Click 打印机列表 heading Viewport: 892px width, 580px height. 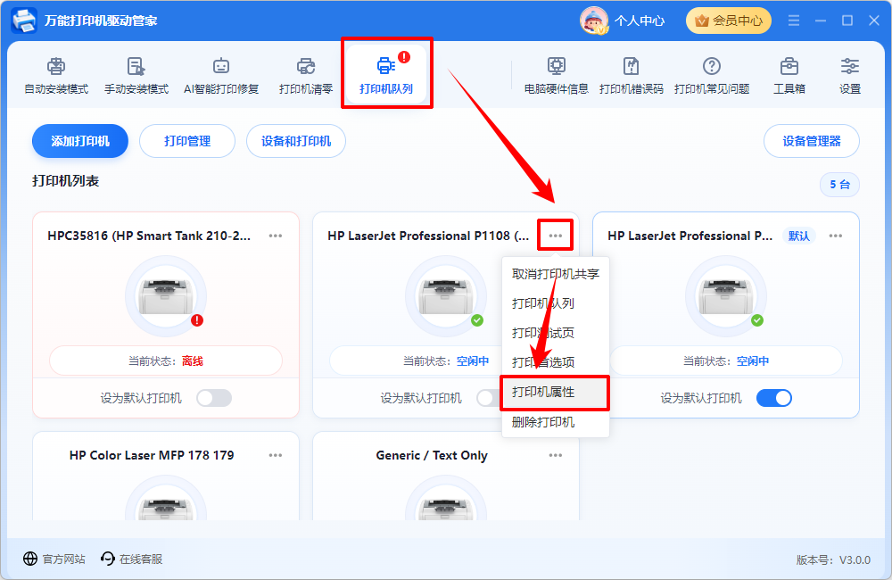coord(65,181)
